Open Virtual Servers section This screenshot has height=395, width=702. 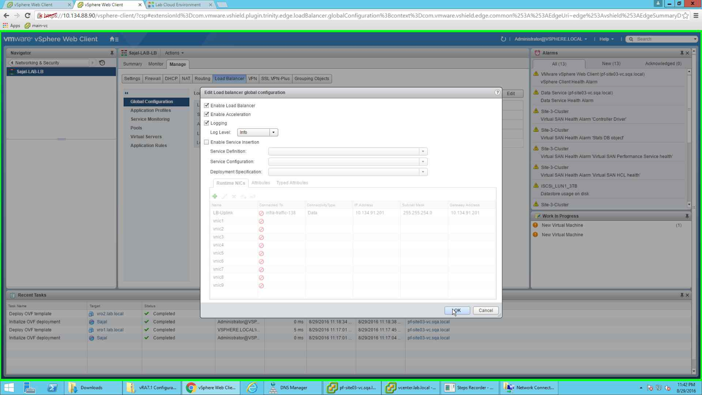point(146,137)
